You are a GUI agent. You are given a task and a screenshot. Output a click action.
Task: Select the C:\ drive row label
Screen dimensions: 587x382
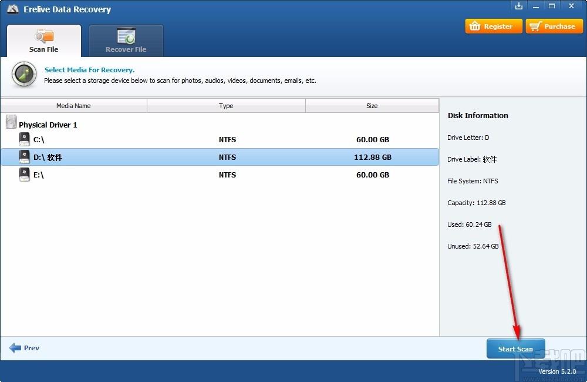pos(39,139)
